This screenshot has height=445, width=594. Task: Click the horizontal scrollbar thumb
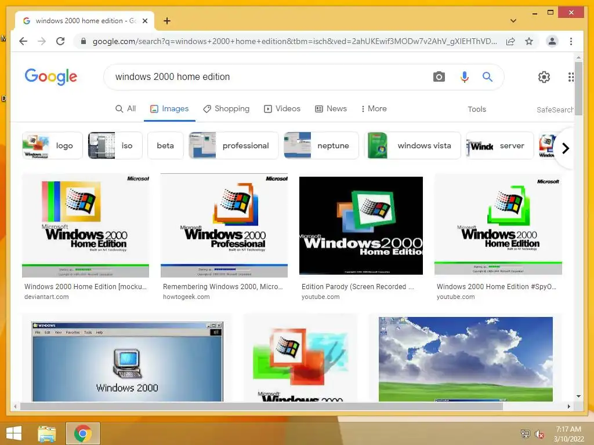click(262, 406)
